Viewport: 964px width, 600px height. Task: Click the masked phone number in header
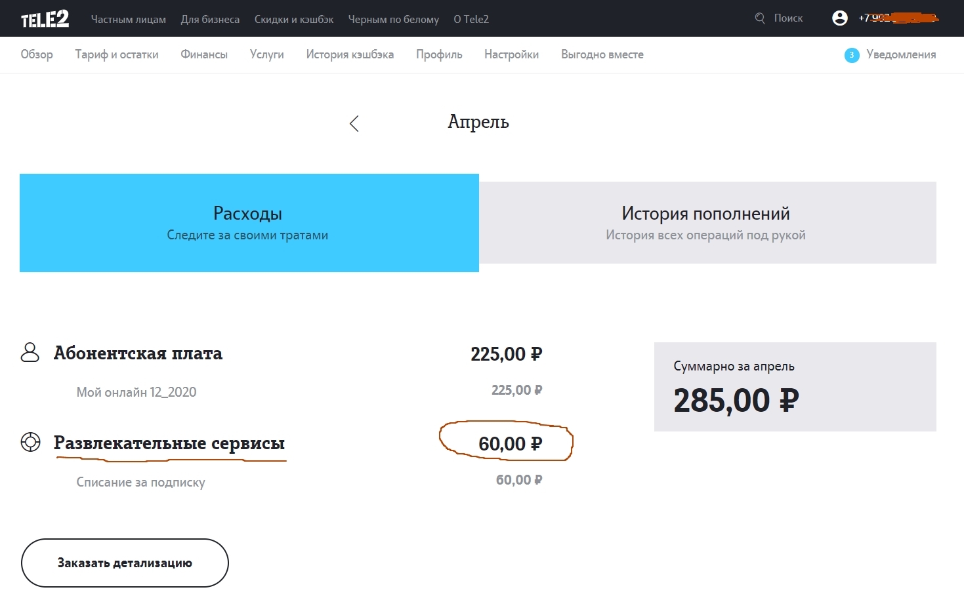pos(898,18)
